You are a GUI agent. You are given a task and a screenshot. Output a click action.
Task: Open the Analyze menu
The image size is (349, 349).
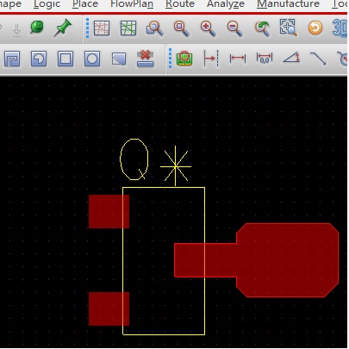pos(226,4)
